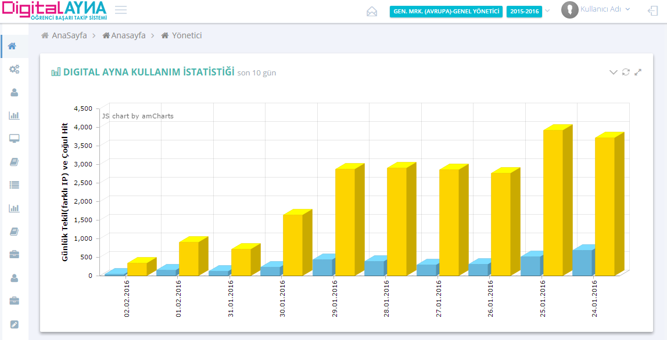The height and width of the screenshot is (340, 667).
Task: Open the Kullanıcı Adı user dropdown
Action: tap(604, 9)
